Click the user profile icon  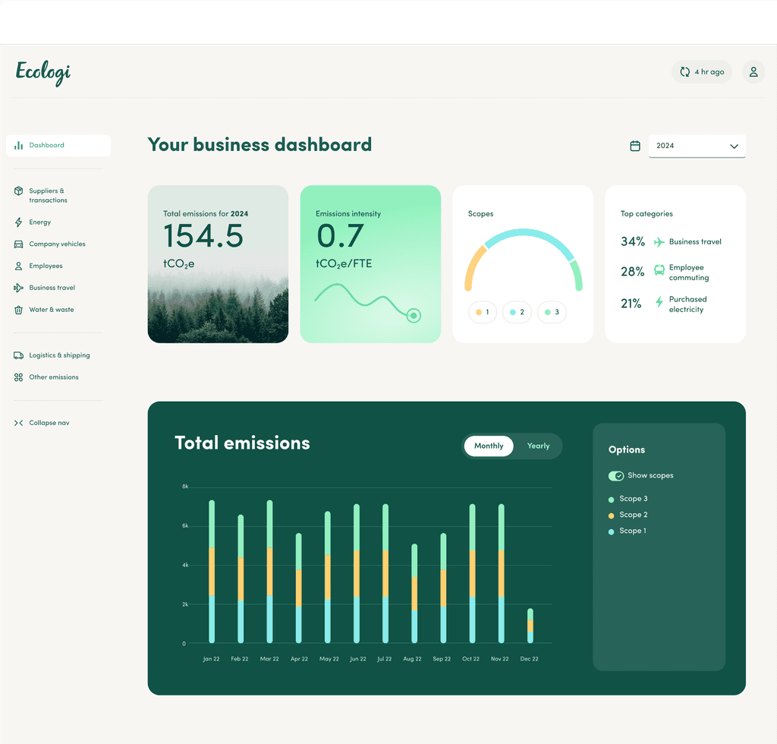(753, 71)
